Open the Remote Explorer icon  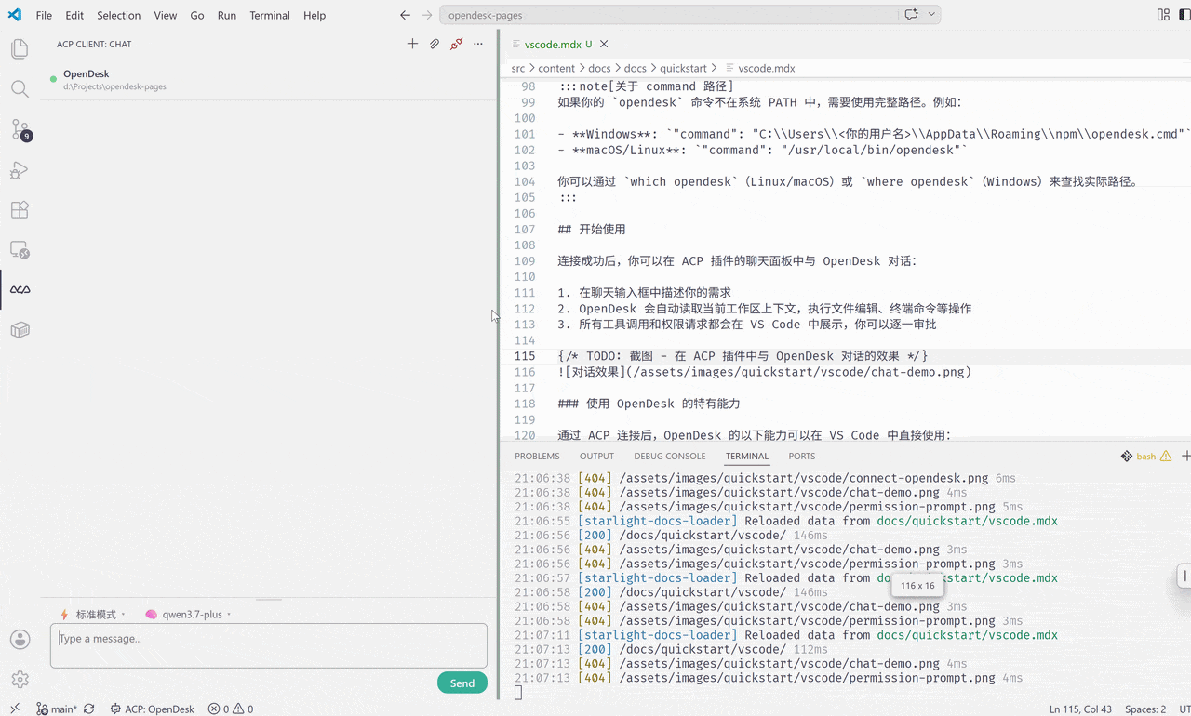(x=20, y=250)
